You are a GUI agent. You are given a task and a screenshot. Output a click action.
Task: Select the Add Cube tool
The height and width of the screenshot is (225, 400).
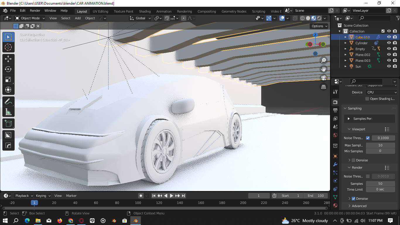click(x=8, y=123)
